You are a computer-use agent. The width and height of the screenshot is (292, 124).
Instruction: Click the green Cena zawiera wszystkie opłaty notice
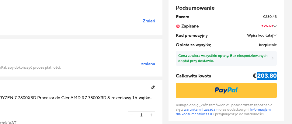click(x=223, y=58)
